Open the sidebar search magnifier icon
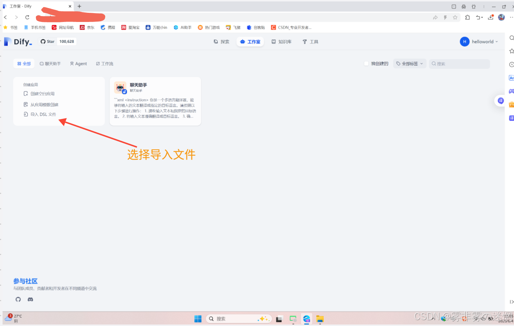 (x=511, y=38)
